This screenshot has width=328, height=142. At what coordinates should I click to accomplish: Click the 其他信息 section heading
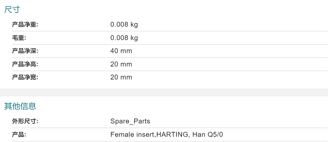(x=20, y=106)
